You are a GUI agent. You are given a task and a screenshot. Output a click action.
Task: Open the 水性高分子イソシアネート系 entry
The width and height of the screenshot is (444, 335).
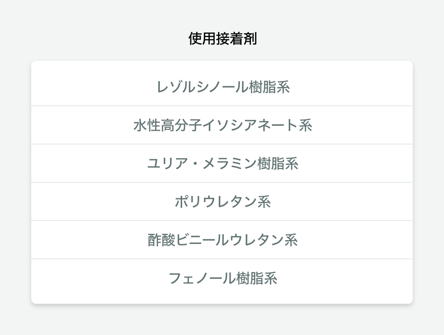coord(222,125)
